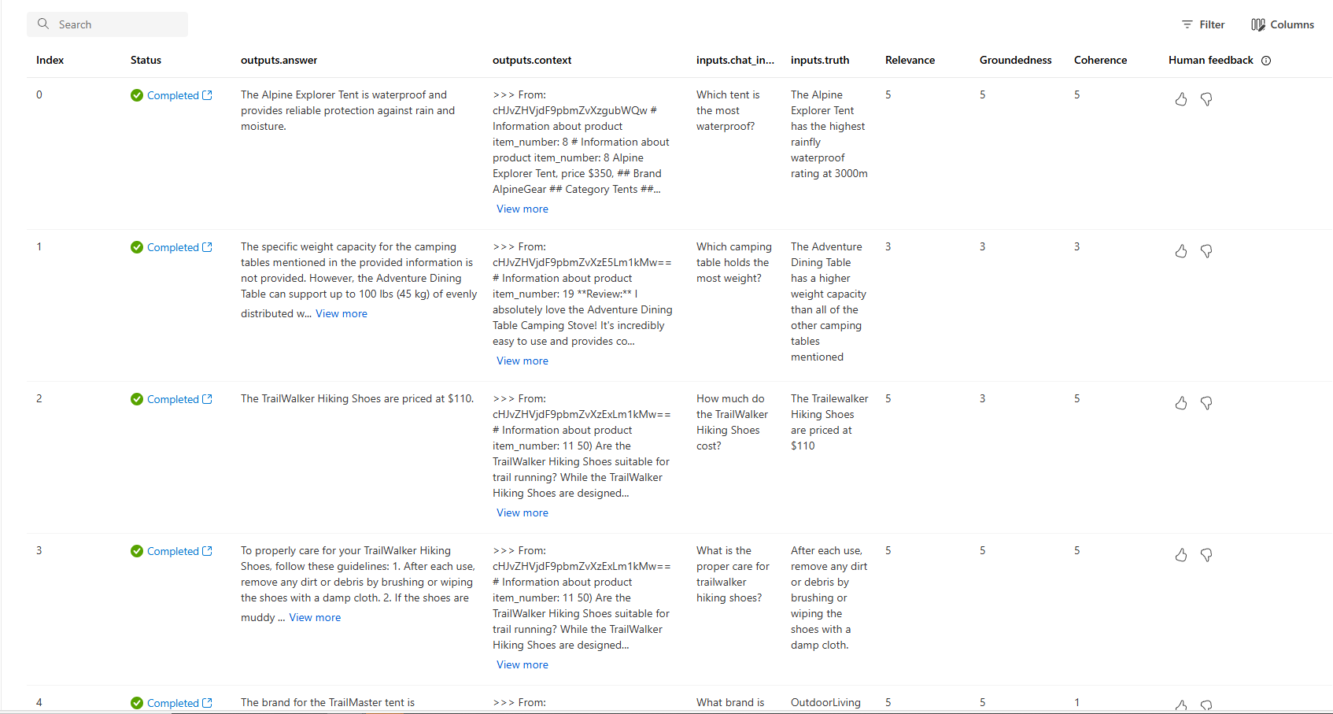This screenshot has width=1333, height=714.
Task: Thumbs up the row 1 answer
Action: (1181, 251)
